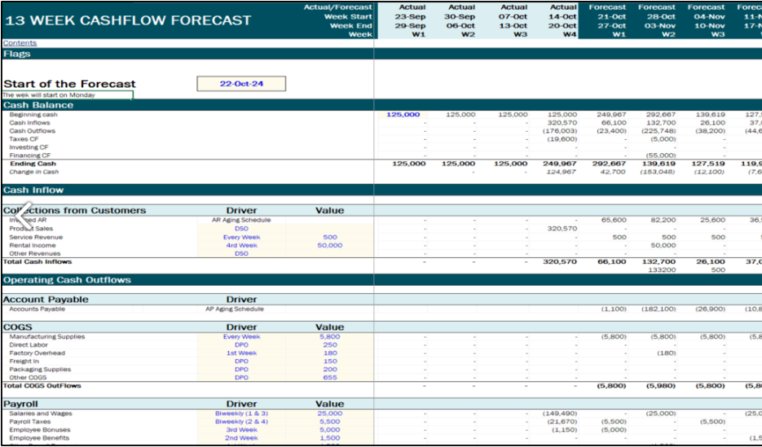Open the Contents hyperlink
The image size is (762, 447).
point(20,43)
